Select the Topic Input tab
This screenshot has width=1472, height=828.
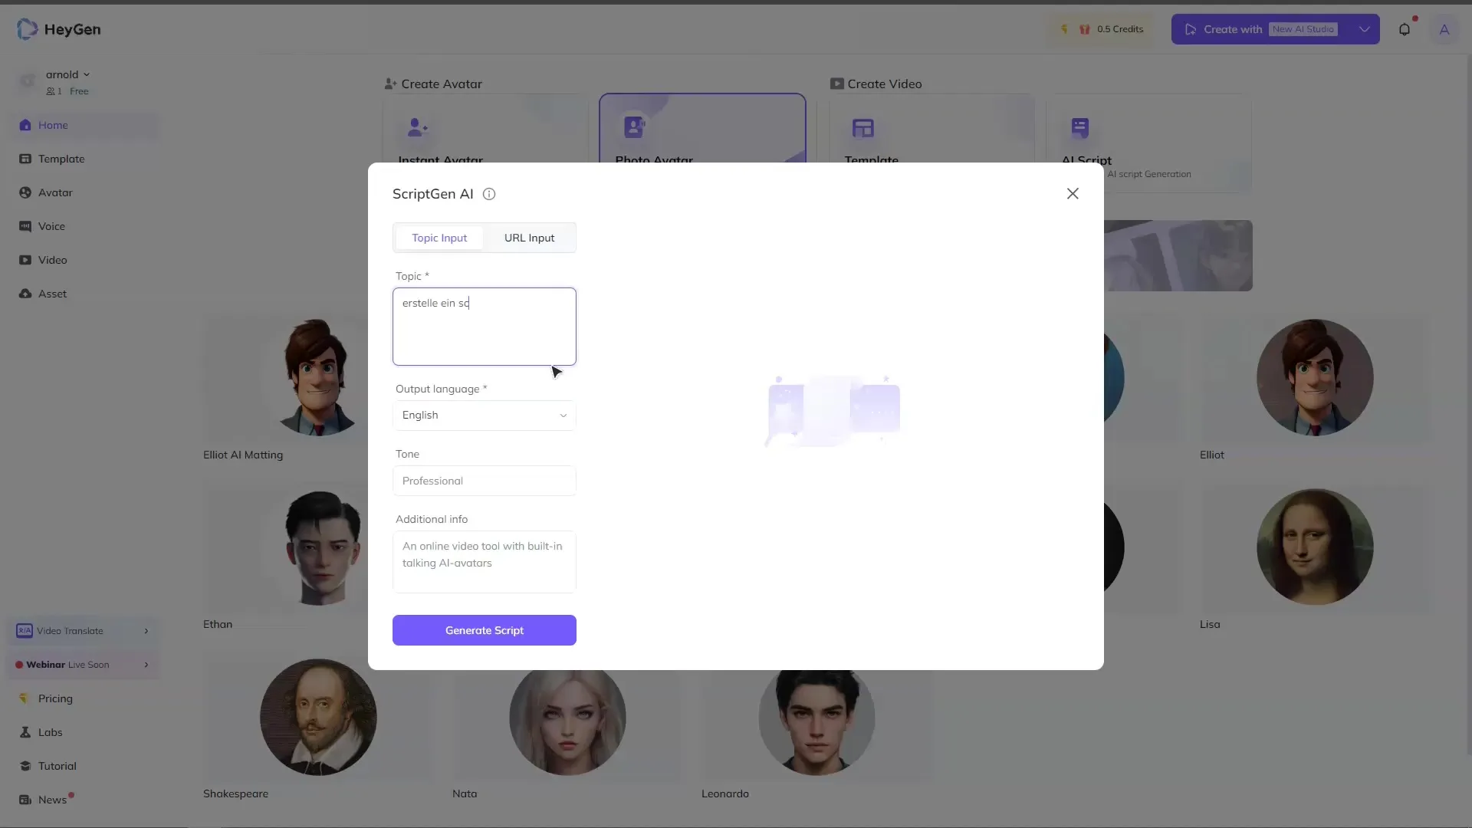tap(440, 238)
